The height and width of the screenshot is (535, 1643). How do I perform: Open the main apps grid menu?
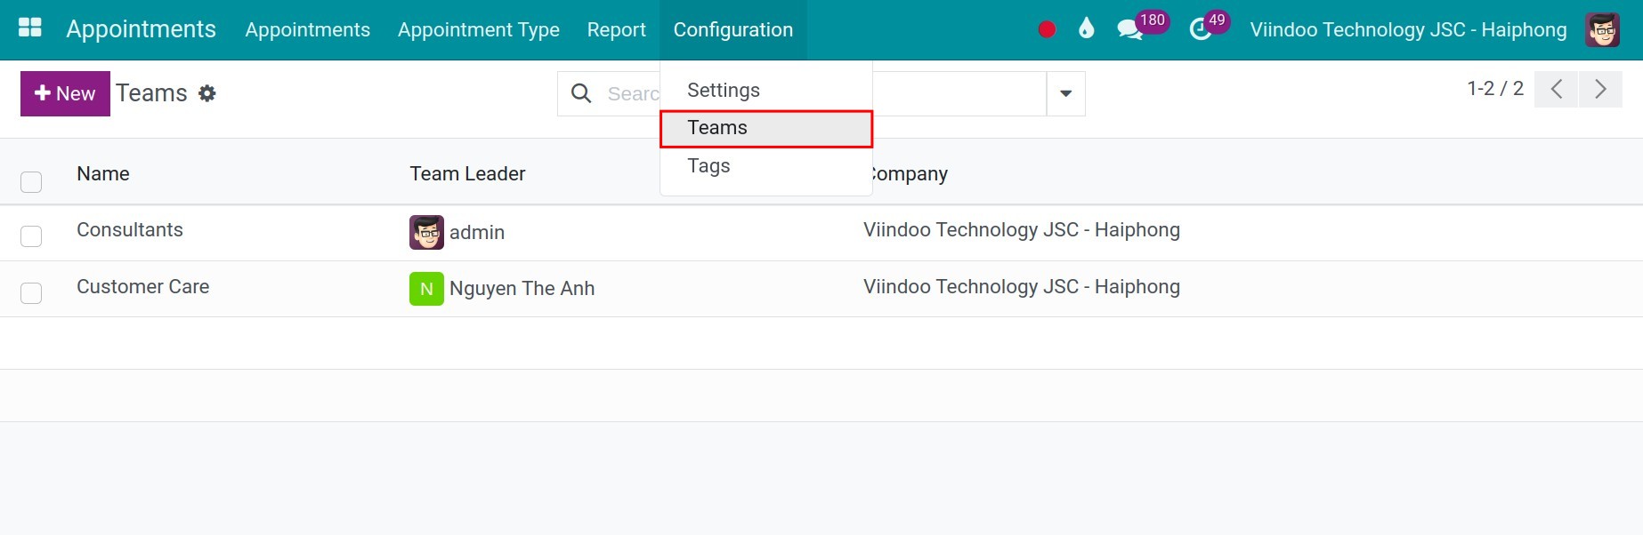[30, 28]
